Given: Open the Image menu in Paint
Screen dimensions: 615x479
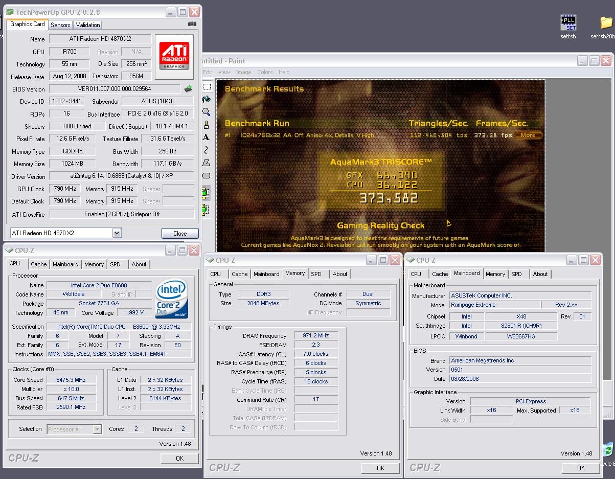Looking at the screenshot, I should 243,72.
